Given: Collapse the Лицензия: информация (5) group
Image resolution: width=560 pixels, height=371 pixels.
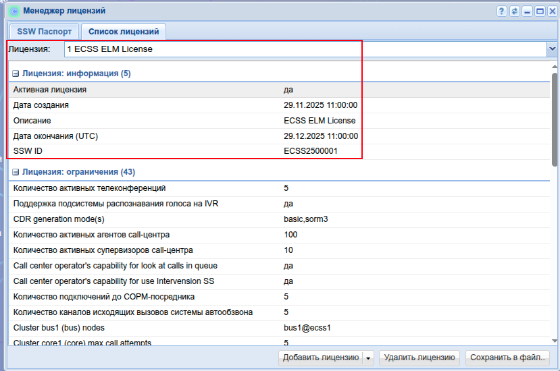Looking at the screenshot, I should (x=16, y=74).
